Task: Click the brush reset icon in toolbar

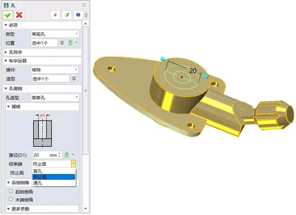Action: (67, 15)
